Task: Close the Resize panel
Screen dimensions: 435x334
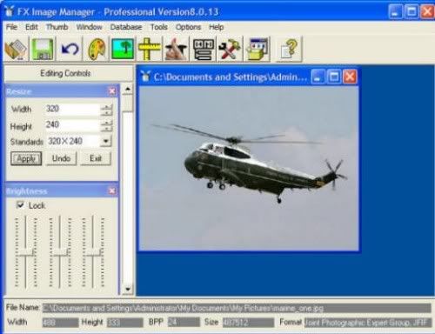Action: pyautogui.click(x=112, y=91)
